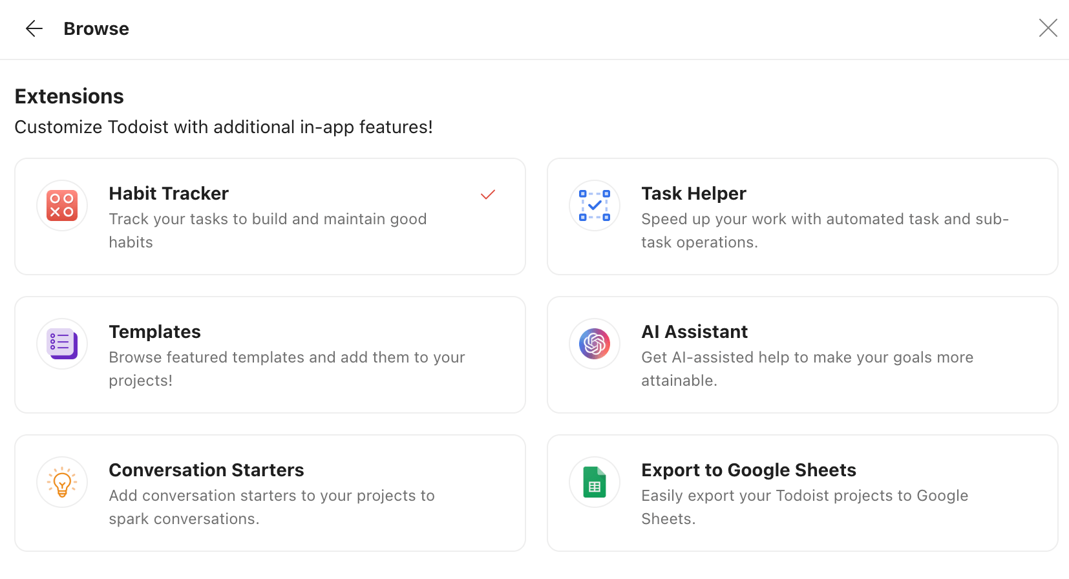Open the Templates title

pyautogui.click(x=154, y=332)
